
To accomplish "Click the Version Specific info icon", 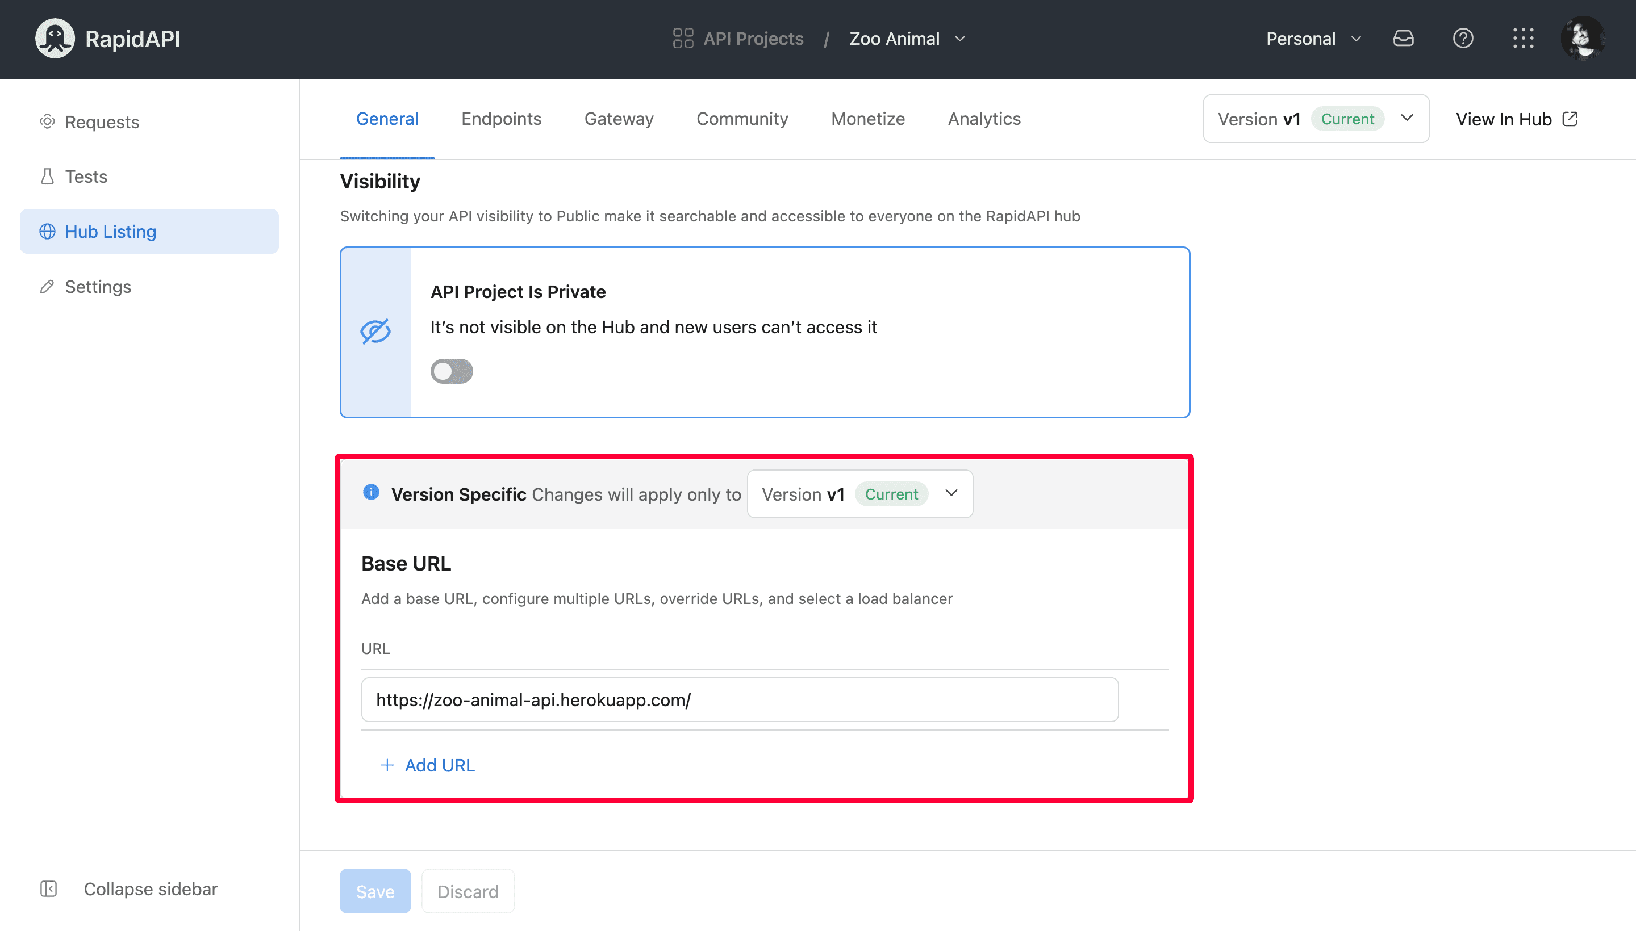I will [371, 492].
